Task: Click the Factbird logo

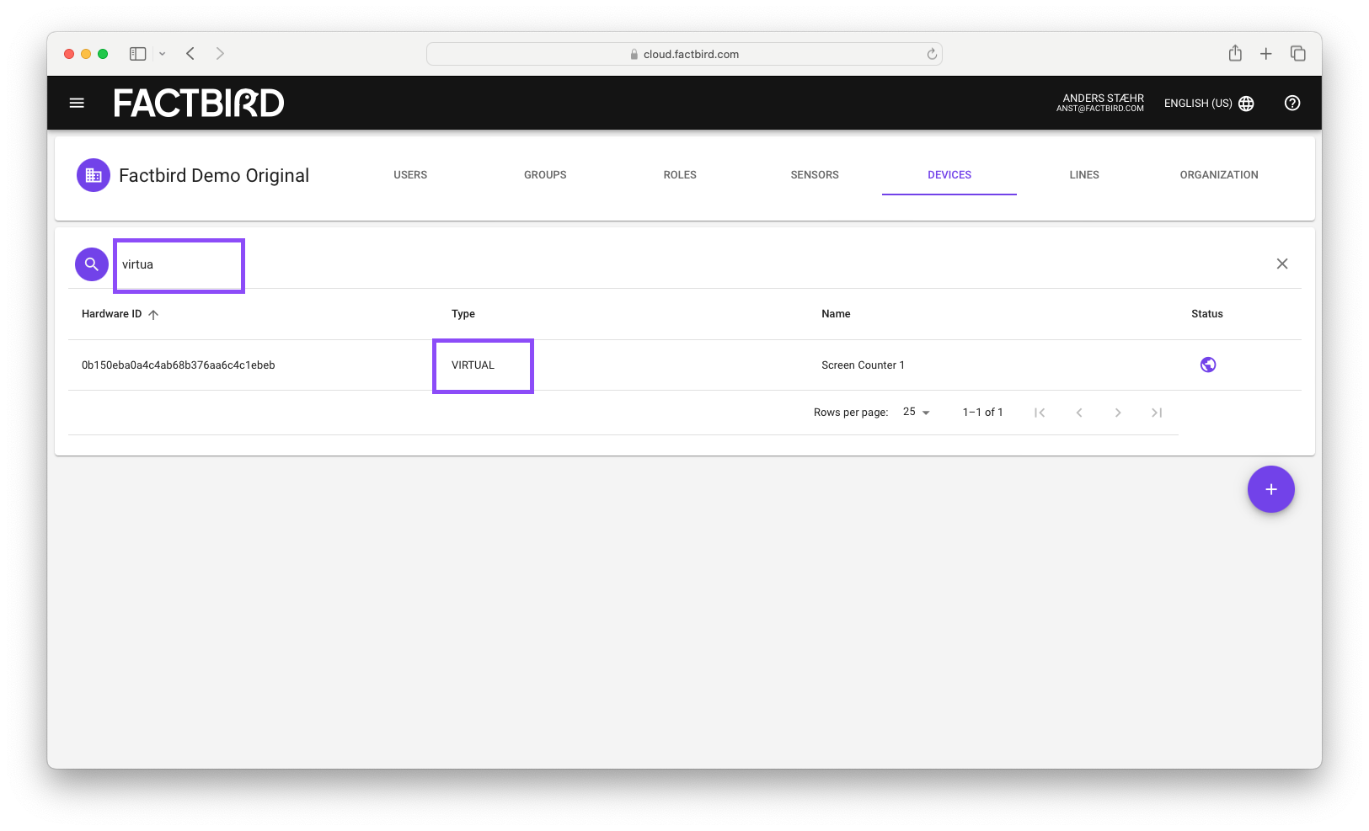Action: [199, 103]
